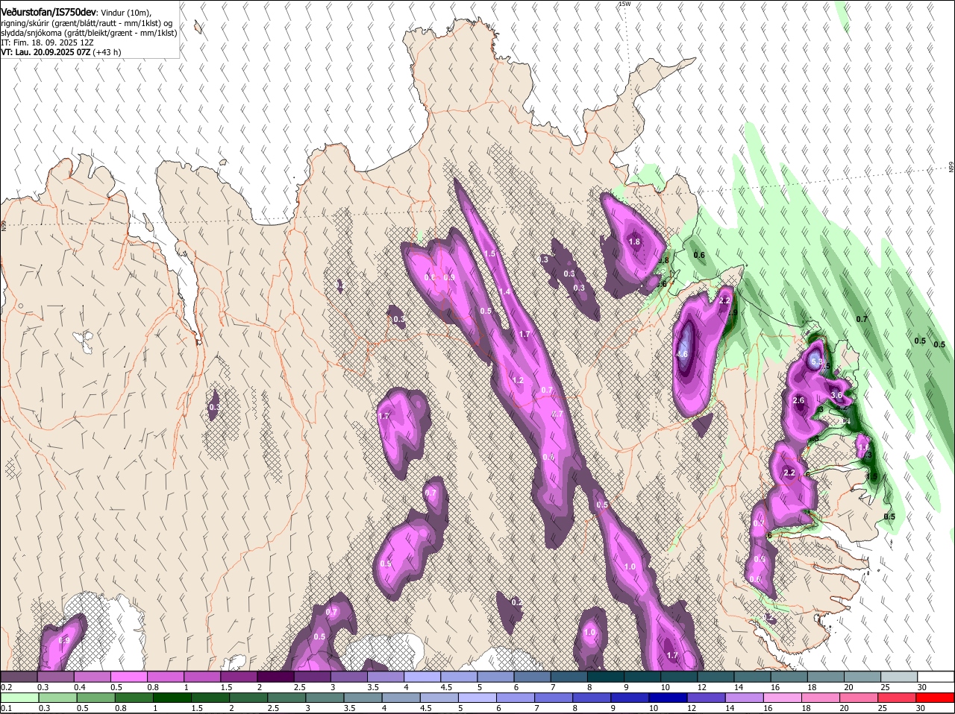Pick the dark purple snow swatch at 2
Viewport: 955px width, 714px height.
click(x=275, y=677)
